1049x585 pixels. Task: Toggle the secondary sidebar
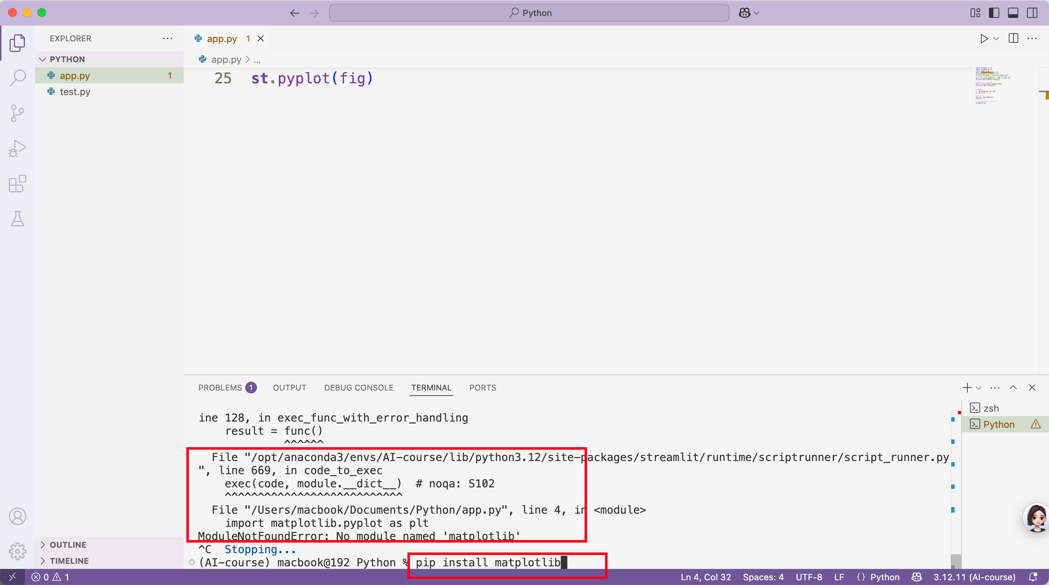pyautogui.click(x=1032, y=12)
